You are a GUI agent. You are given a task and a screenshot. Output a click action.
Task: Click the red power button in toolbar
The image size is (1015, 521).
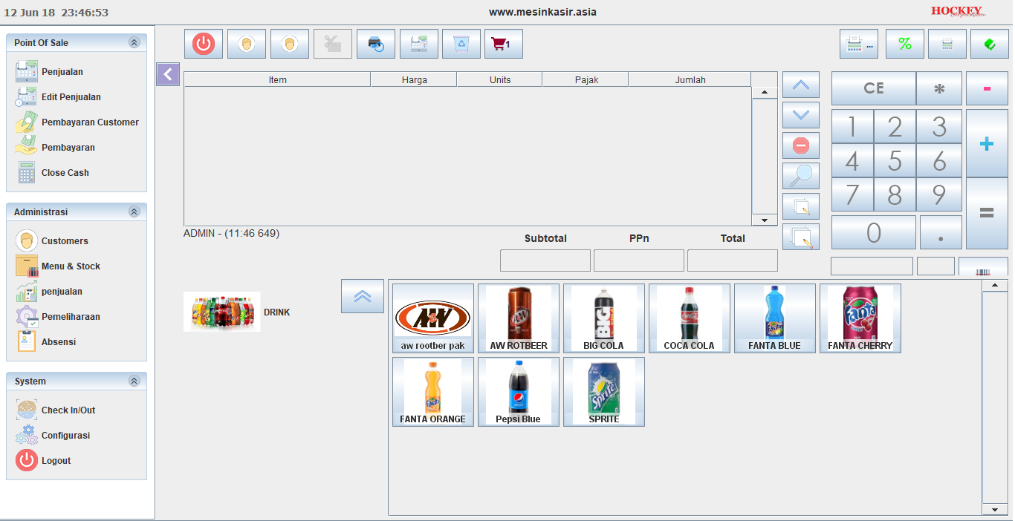[x=204, y=44]
